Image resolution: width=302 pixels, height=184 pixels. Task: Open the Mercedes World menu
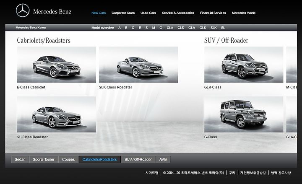coord(243,13)
